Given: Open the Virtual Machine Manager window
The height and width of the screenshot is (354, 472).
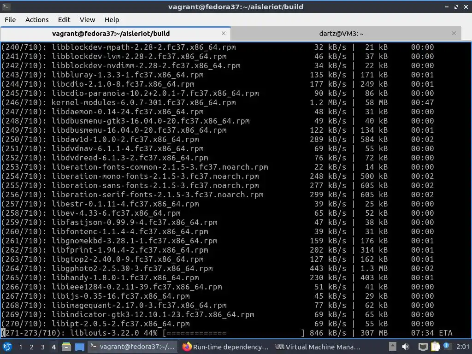Looking at the screenshot, I should 318,347.
